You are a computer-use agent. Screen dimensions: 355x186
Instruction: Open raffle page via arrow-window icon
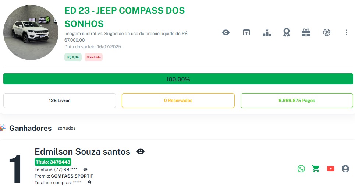click(246, 32)
